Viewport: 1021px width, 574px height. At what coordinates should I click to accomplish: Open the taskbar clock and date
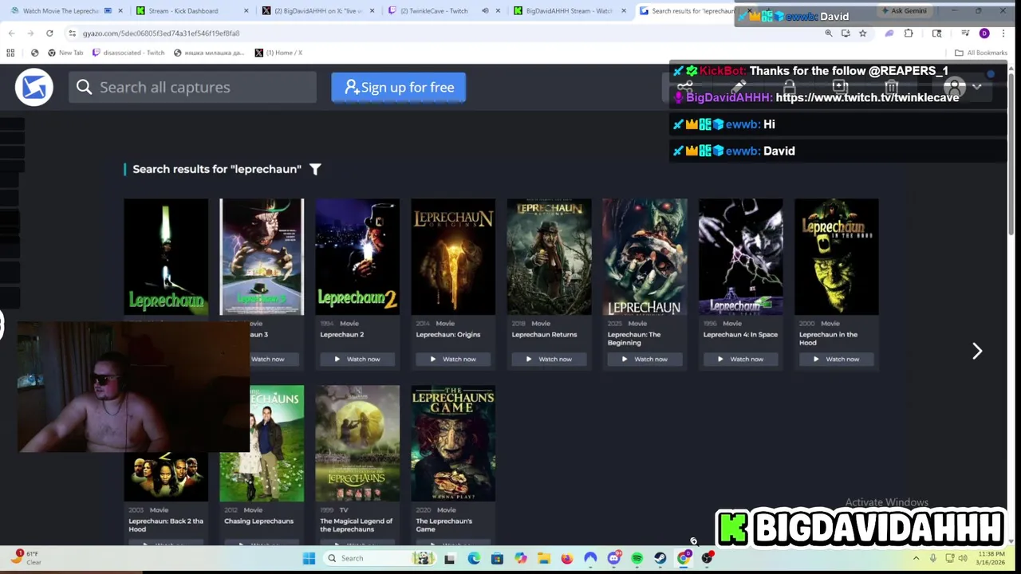pos(991,558)
